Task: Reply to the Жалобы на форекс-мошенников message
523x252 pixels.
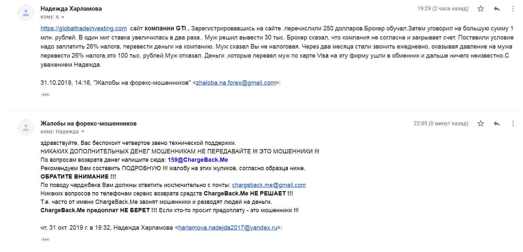Action: 496,123
